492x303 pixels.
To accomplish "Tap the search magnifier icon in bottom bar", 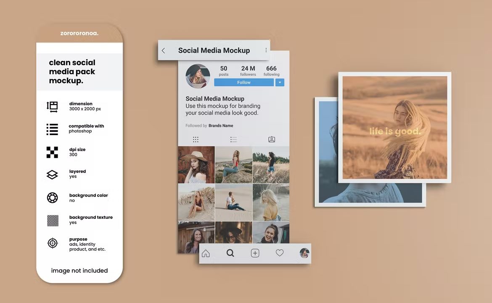I will pyautogui.click(x=230, y=253).
